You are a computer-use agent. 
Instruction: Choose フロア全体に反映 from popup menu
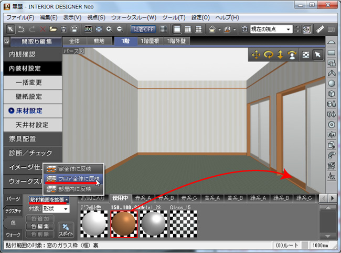(73, 179)
